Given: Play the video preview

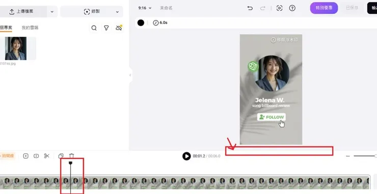Looking at the screenshot, I should (186, 156).
